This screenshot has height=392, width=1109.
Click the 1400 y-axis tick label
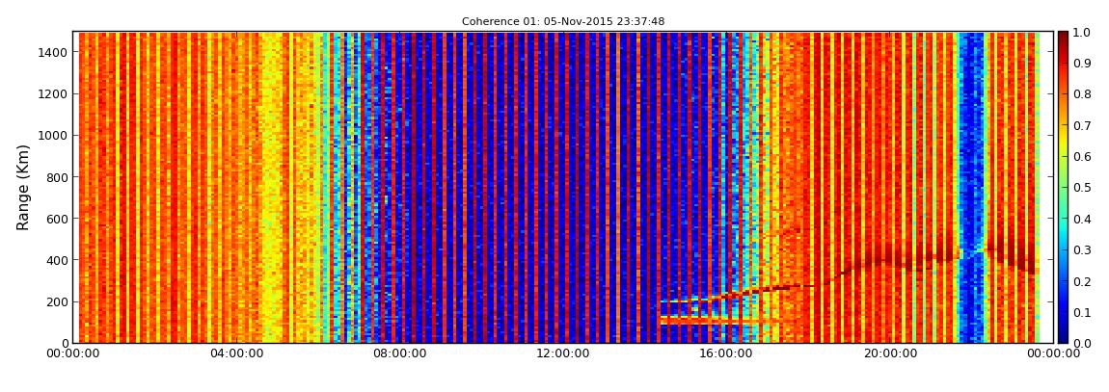54,52
